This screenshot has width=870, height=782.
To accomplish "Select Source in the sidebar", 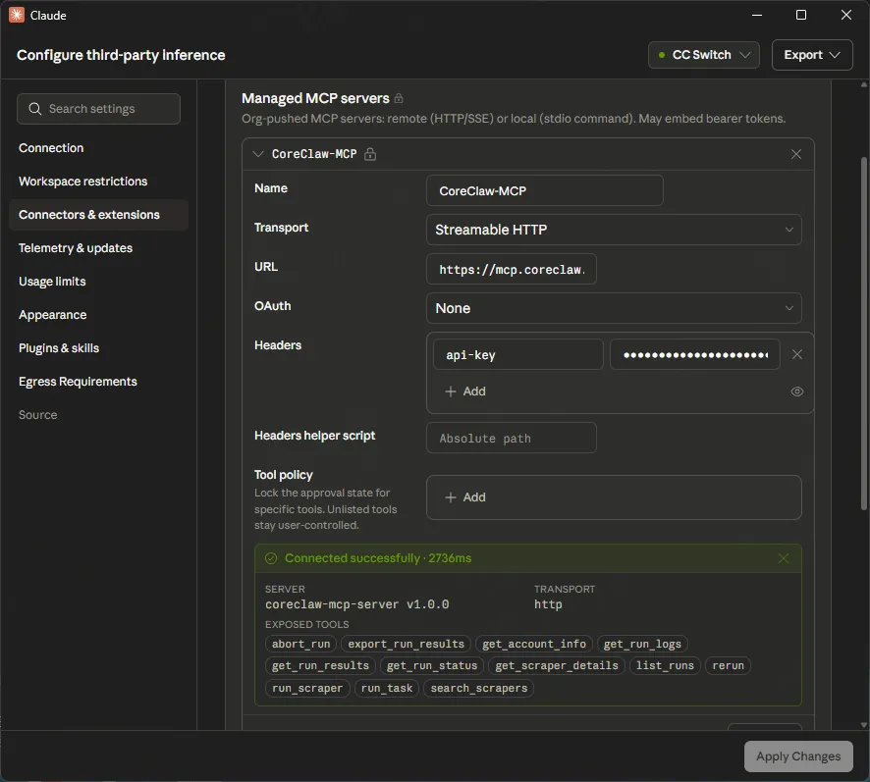I will pos(37,414).
